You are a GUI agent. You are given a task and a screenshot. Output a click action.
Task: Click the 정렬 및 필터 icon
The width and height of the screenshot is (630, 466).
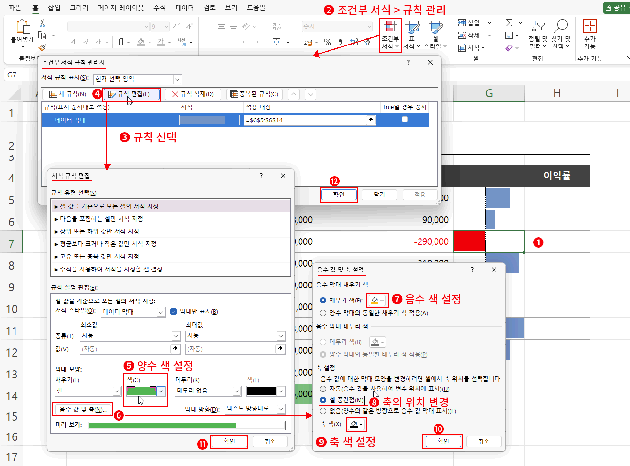point(538,26)
